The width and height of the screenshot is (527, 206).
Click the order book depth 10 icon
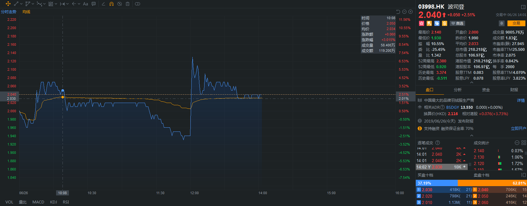(x=523, y=175)
